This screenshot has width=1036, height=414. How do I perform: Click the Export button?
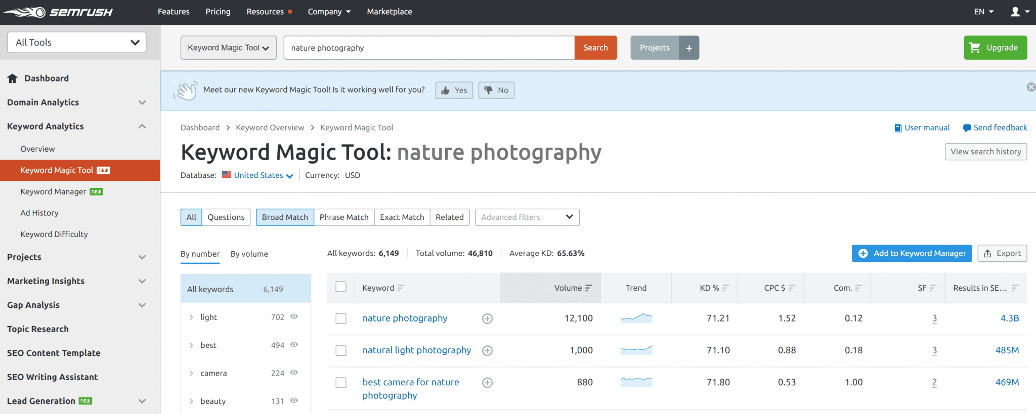[x=1002, y=253]
